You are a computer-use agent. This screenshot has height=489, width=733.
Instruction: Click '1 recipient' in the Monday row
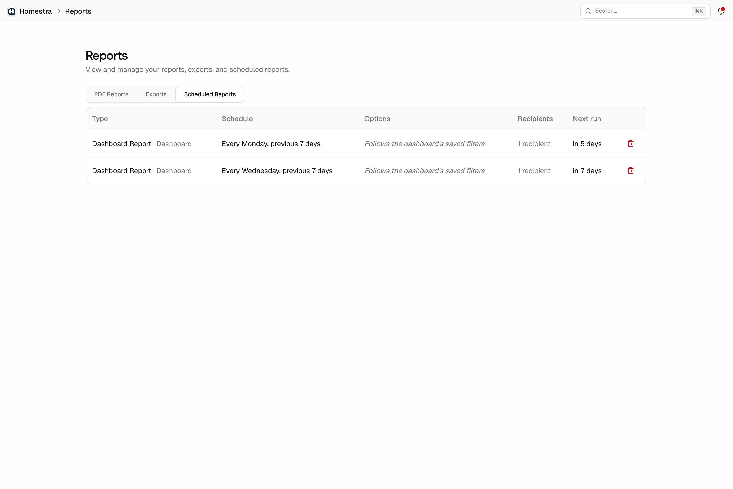click(534, 144)
